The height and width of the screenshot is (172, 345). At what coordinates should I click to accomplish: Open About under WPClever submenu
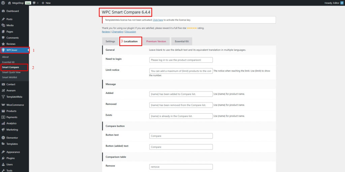(x=5, y=57)
